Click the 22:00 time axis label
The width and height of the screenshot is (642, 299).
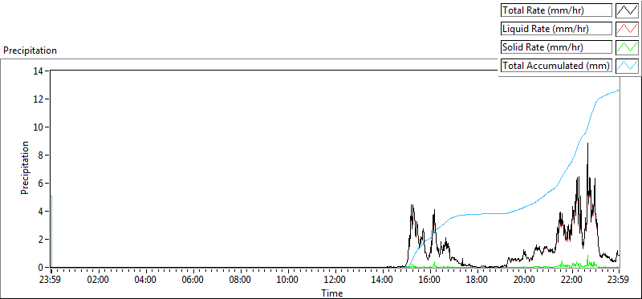[x=572, y=281]
